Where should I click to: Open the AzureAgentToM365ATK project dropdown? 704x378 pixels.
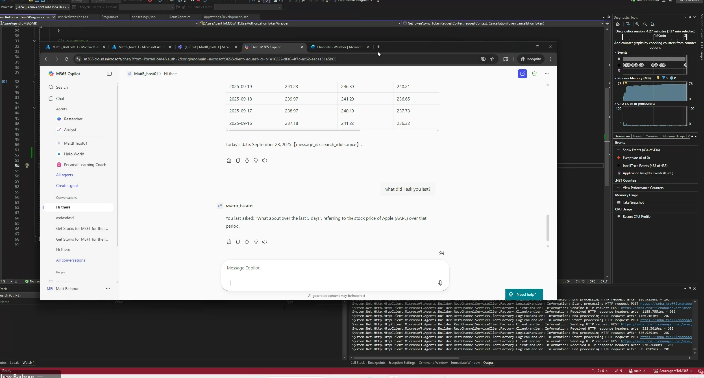click(100, 23)
